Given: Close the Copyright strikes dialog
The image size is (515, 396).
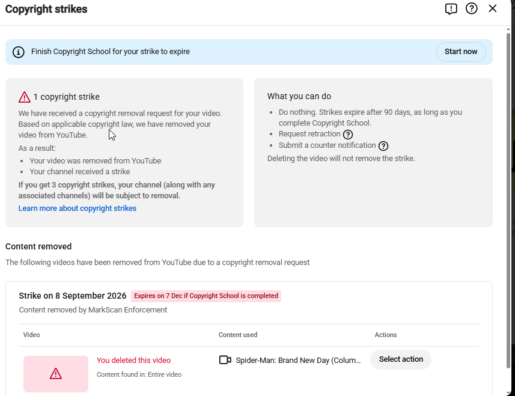Looking at the screenshot, I should [493, 8].
